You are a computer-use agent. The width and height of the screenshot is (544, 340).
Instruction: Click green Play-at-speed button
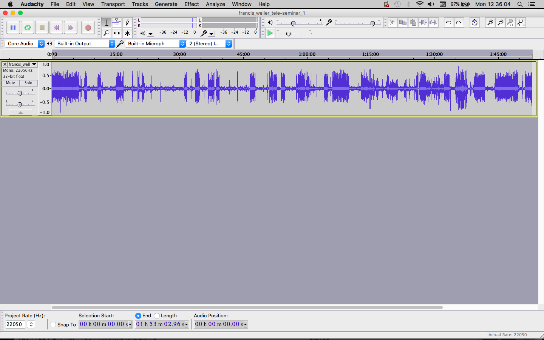pos(270,33)
